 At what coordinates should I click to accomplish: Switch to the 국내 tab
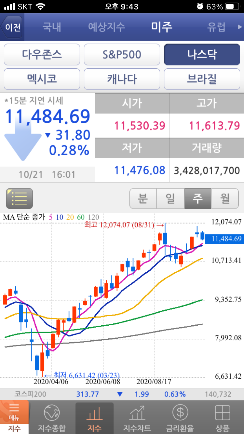[52, 27]
